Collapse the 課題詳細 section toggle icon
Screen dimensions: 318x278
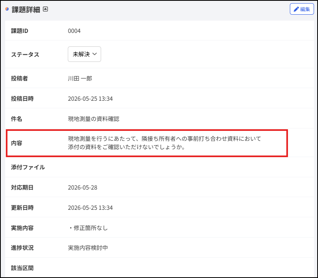[46, 9]
